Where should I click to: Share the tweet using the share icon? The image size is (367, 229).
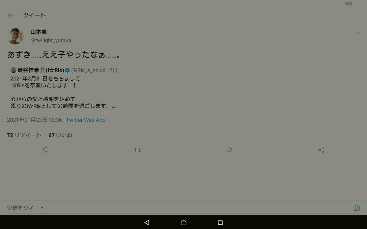tap(321, 150)
